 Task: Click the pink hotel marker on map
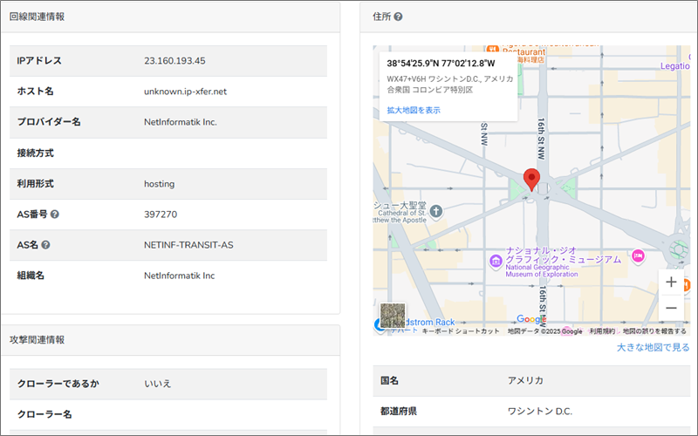pyautogui.click(x=638, y=256)
